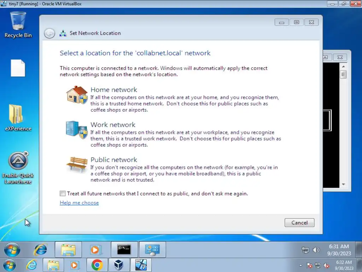Switch to Command Prompt in guest taskbar
Viewport: 362px width, 272px height.
[x=124, y=250]
